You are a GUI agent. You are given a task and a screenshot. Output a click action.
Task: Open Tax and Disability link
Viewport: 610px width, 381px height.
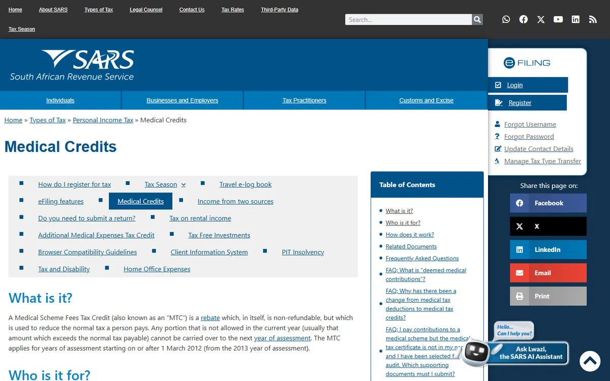click(64, 269)
